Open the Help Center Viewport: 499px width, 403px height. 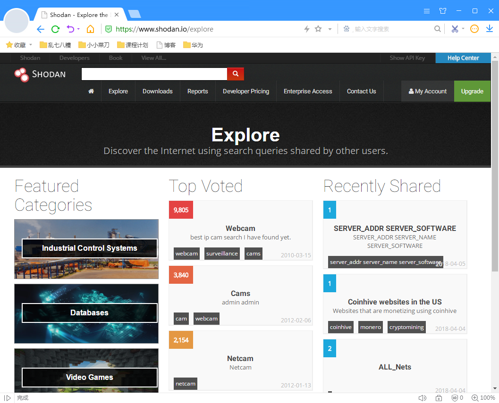(x=463, y=58)
